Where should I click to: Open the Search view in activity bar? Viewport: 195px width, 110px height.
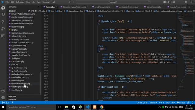click(3, 15)
